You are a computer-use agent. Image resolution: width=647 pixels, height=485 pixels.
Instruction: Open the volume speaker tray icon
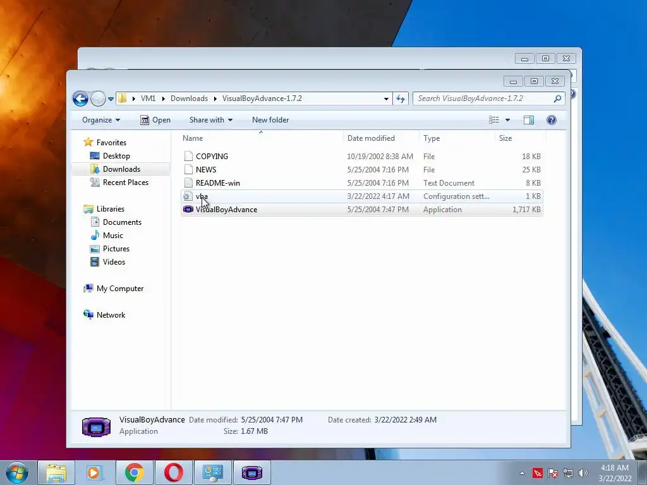coord(583,473)
